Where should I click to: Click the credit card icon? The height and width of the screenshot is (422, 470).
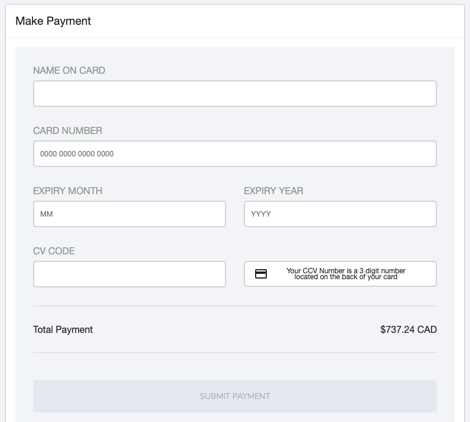(261, 274)
